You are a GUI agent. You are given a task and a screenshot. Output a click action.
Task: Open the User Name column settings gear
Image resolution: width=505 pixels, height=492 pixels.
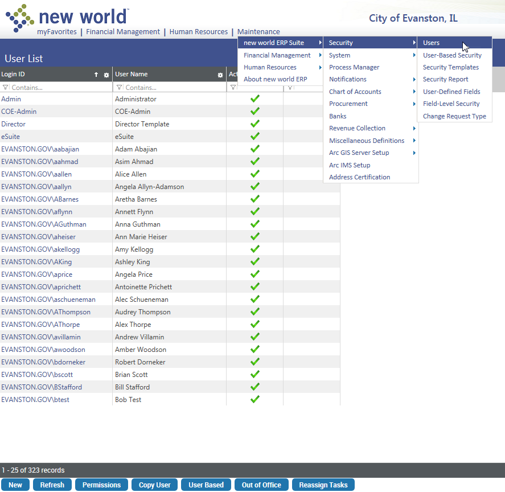pyautogui.click(x=221, y=75)
